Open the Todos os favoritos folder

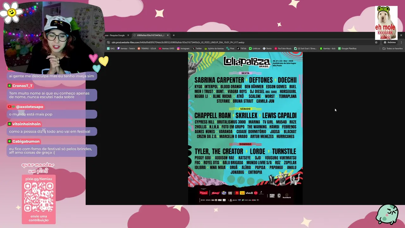point(393,48)
